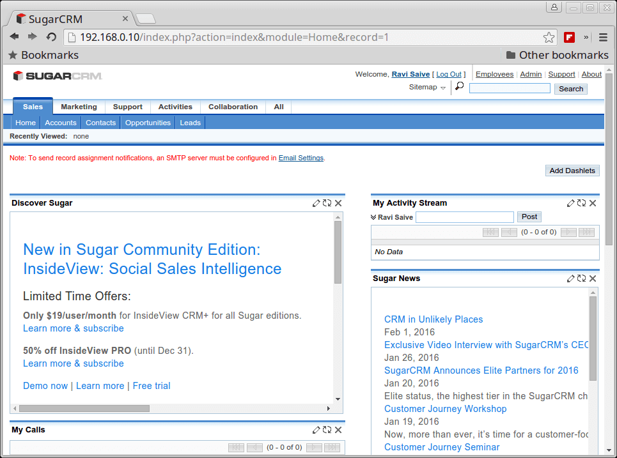Open Leads submenu item
The height and width of the screenshot is (458, 617).
pyautogui.click(x=190, y=123)
